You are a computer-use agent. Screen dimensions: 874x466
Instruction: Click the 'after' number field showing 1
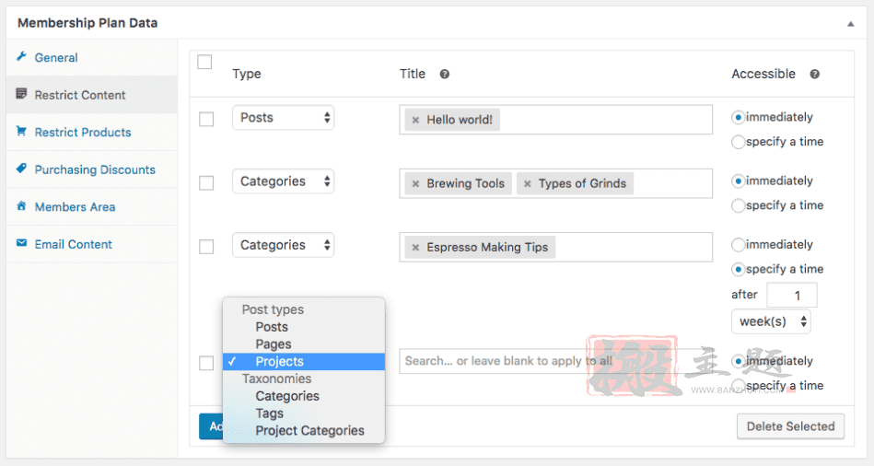pyautogui.click(x=792, y=295)
